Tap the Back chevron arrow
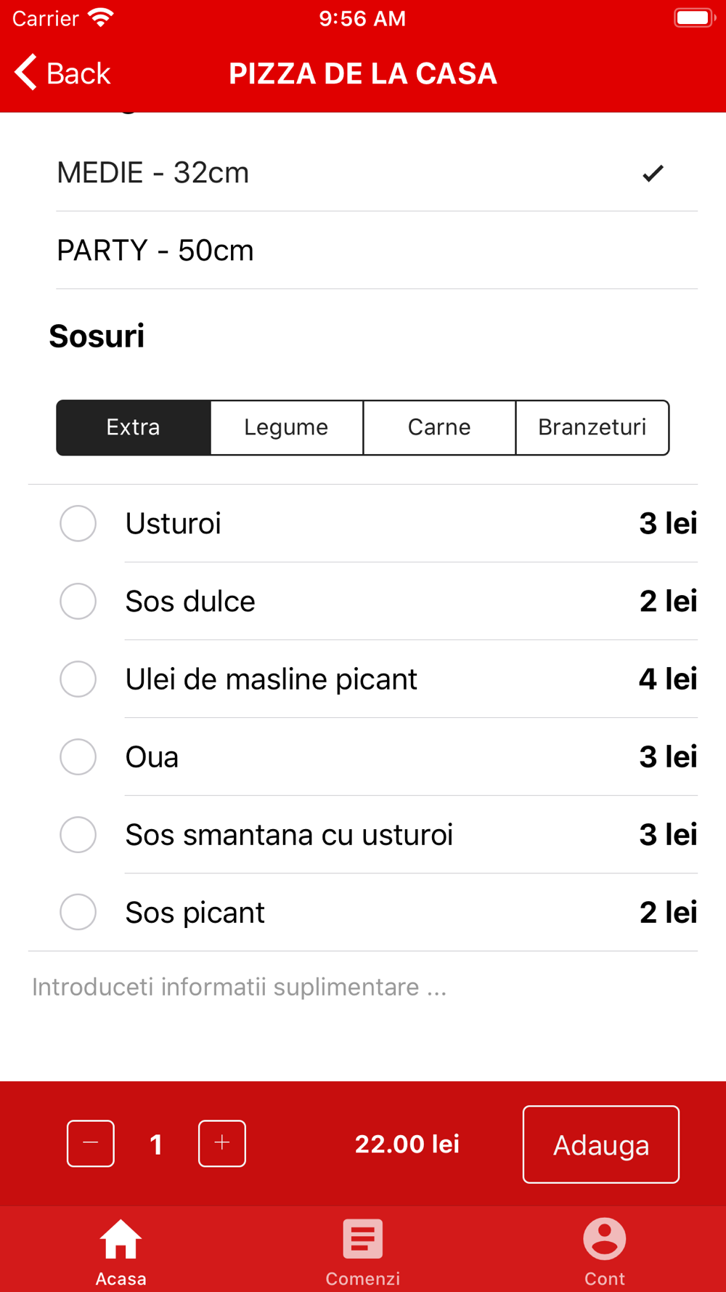This screenshot has width=726, height=1292. pyautogui.click(x=26, y=73)
